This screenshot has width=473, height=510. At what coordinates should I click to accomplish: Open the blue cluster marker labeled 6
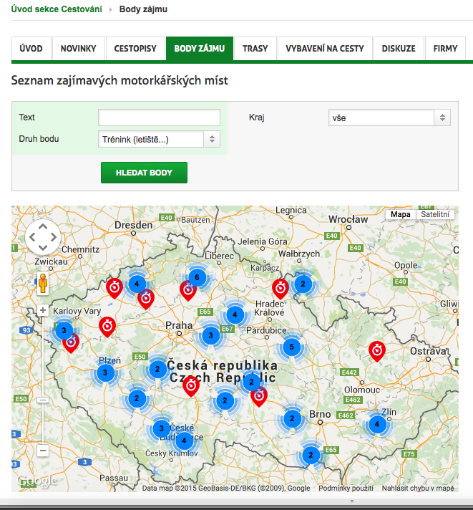[x=197, y=277]
